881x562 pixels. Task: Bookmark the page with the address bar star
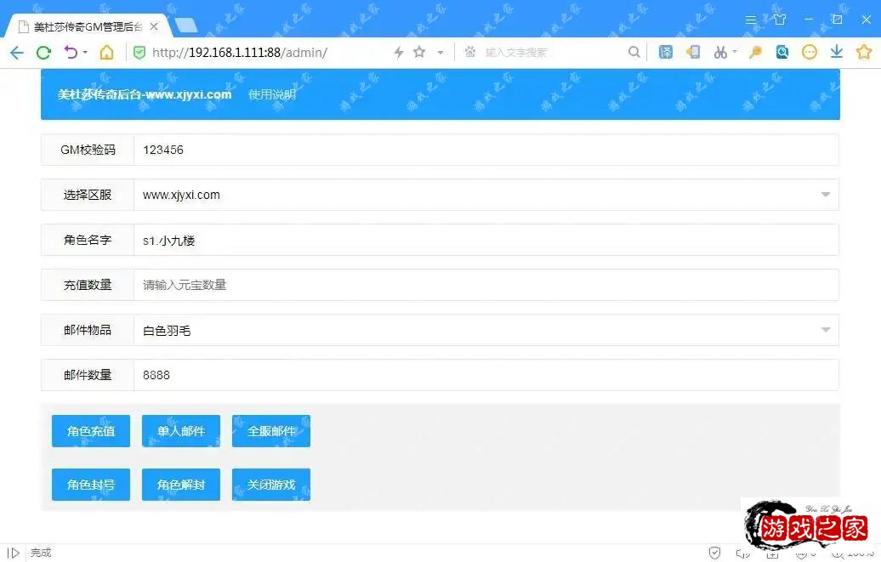419,53
